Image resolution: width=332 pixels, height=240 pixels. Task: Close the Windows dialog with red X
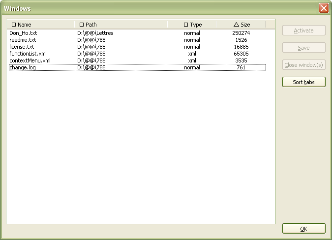[x=323, y=8]
